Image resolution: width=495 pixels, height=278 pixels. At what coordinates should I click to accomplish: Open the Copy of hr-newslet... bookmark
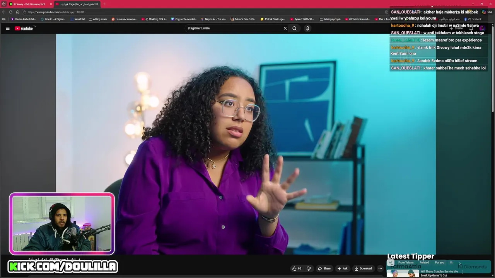[x=184, y=19]
